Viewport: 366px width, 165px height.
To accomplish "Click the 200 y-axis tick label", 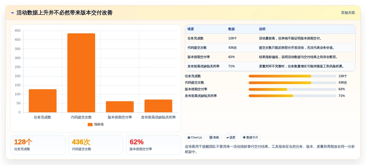I will tap(18, 76).
